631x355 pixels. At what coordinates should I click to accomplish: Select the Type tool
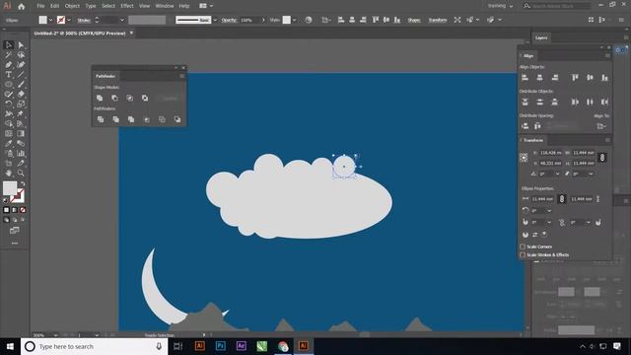pyautogui.click(x=9, y=75)
